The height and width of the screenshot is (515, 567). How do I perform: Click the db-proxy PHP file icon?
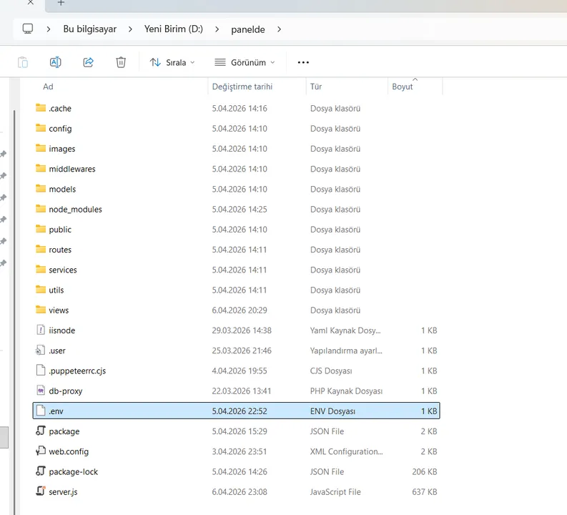pos(41,391)
